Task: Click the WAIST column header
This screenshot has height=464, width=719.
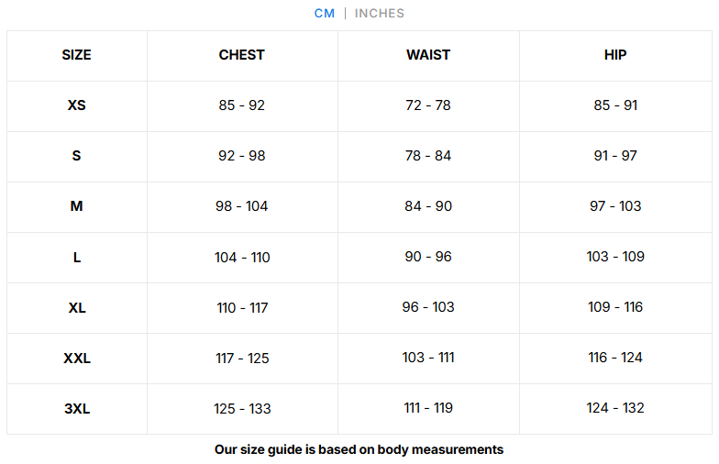Action: click(x=428, y=55)
